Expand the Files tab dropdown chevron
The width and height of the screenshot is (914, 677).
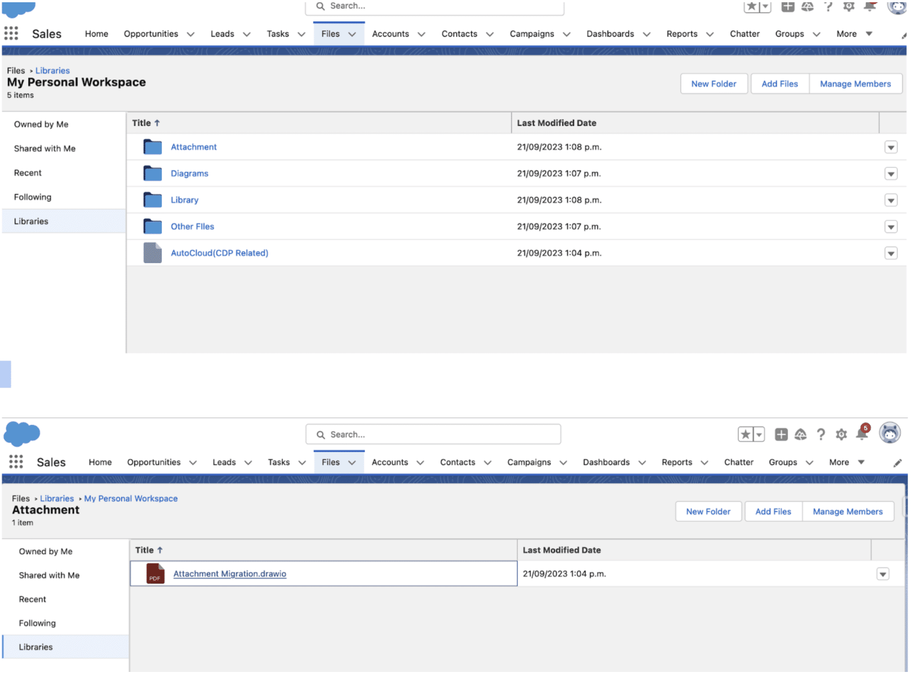click(353, 34)
